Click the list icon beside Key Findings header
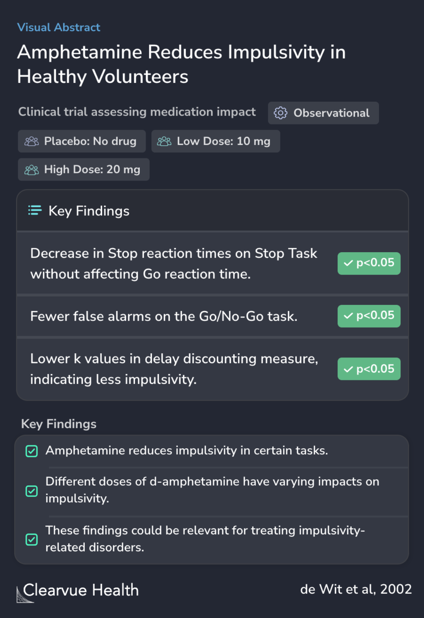The height and width of the screenshot is (618, 424). (35, 211)
